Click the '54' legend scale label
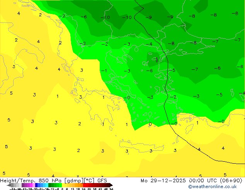Screen dimensions: 245x190 [x=111, y=189]
